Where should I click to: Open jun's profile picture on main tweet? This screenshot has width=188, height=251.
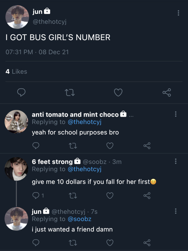coord(17,17)
